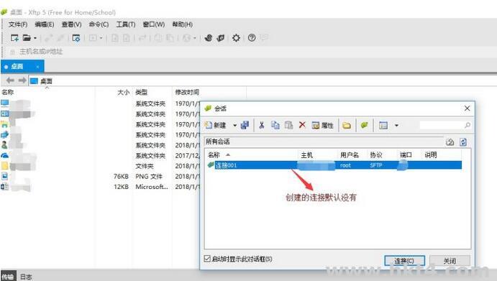Click the 连接(C) button
This screenshot has height=281, width=497.
404,261
